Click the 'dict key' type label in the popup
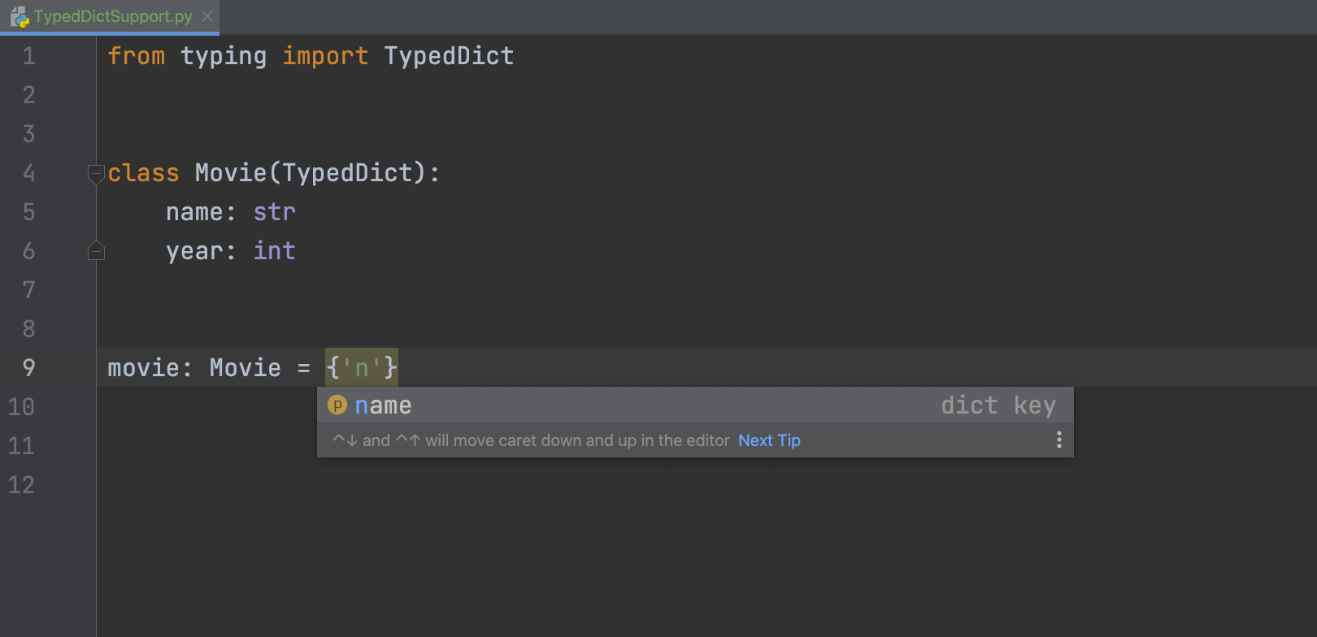Screen dimensions: 1317x637 click(998, 405)
